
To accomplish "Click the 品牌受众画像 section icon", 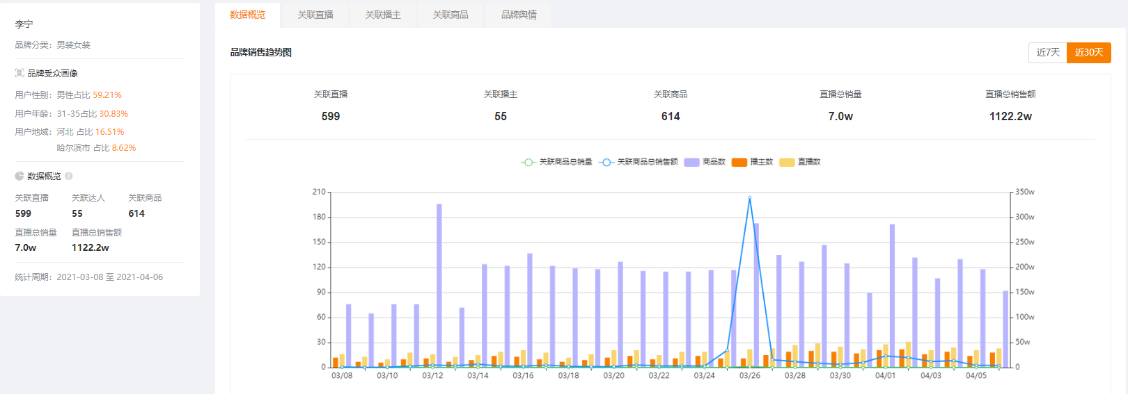I will 19,73.
